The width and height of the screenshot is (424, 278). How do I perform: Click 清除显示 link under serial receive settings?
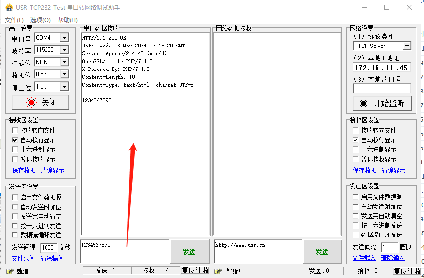53,170
